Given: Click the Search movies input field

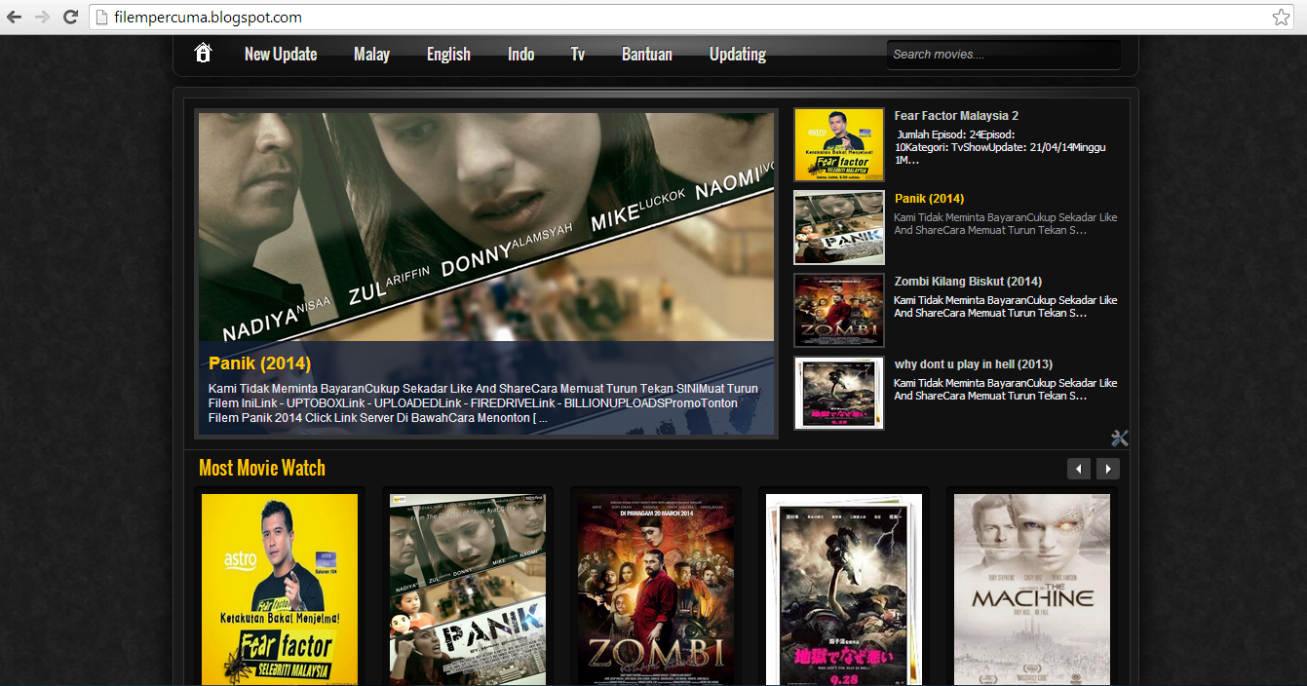Looking at the screenshot, I should click(x=1003, y=55).
